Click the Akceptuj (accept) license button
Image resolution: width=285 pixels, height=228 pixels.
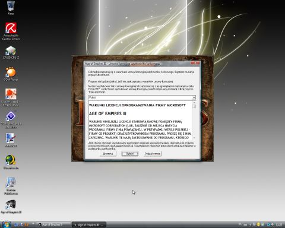point(108,154)
